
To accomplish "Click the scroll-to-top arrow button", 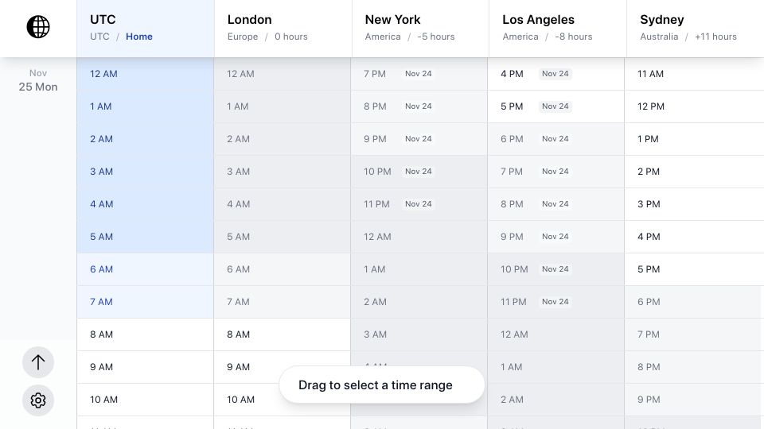I will (x=38, y=362).
